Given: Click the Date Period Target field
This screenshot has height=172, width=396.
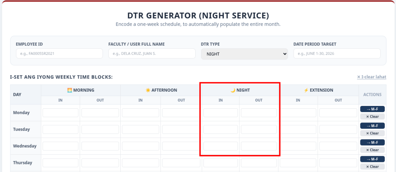Looking at the screenshot, I should (x=337, y=54).
